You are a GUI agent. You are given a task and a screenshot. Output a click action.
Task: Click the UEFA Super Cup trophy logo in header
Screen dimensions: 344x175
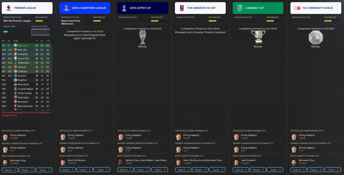(124, 8)
